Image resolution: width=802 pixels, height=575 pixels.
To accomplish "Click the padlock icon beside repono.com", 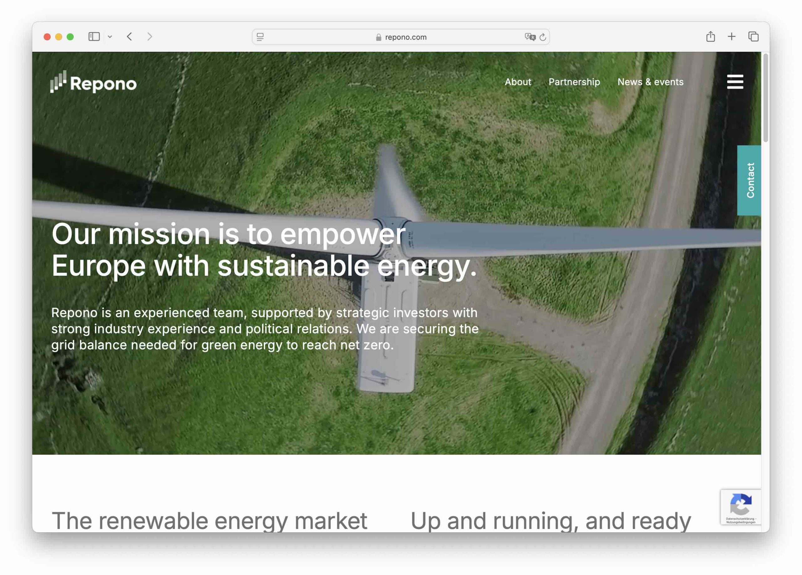I will [378, 37].
